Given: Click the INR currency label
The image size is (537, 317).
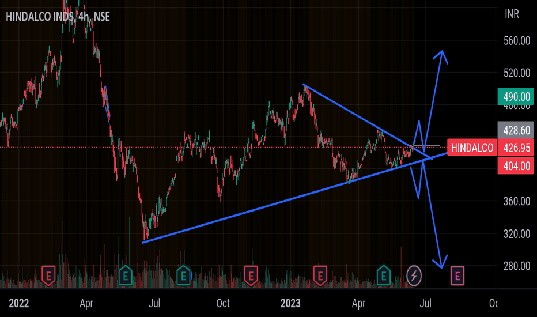Looking at the screenshot, I should (512, 14).
